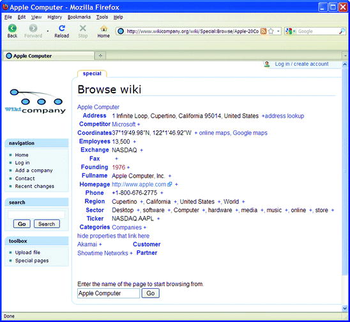Click the plus icon after Apple Computer, Inc.

pos(170,176)
